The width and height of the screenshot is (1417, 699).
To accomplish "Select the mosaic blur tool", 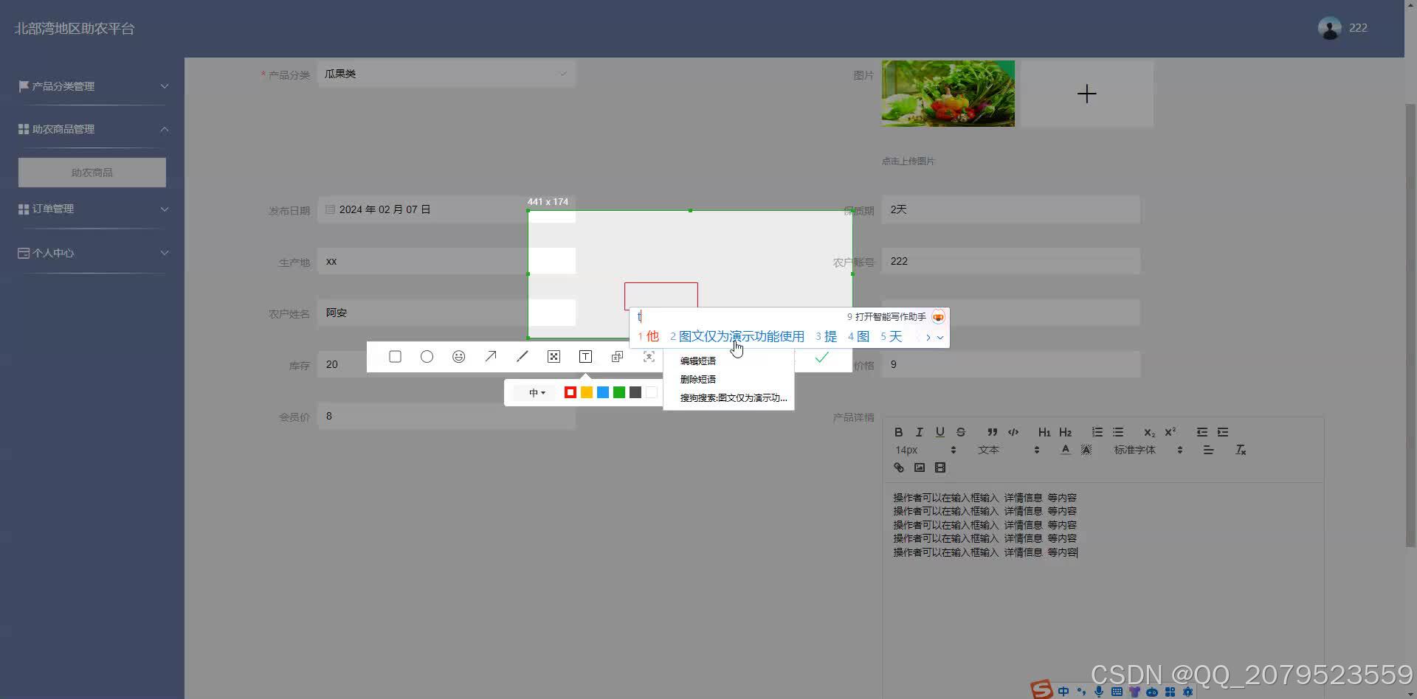I will coord(554,357).
